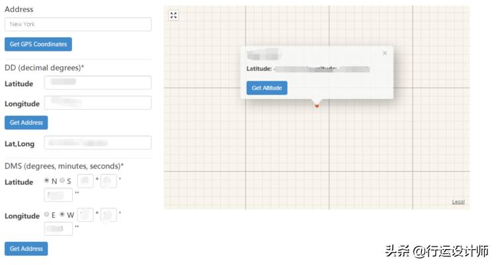Click Get Address below DMS fields
The height and width of the screenshot is (265, 496).
pos(26,248)
